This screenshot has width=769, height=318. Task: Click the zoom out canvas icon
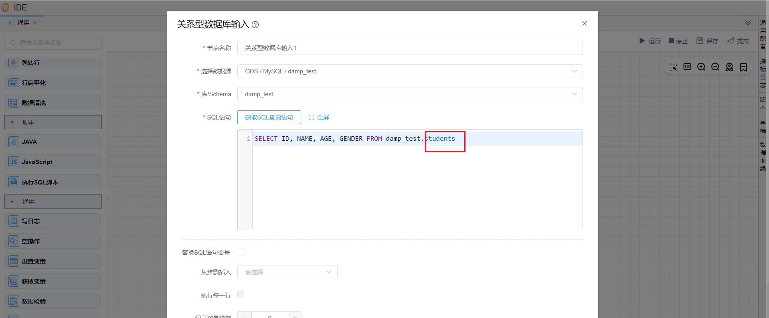click(x=715, y=67)
